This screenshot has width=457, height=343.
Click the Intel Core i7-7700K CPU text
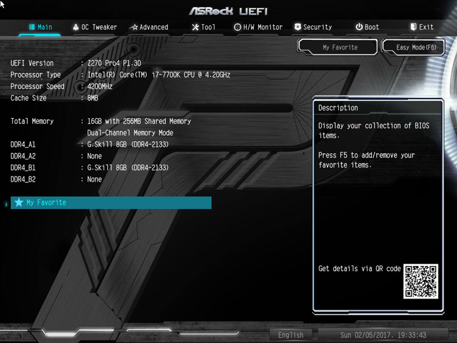(x=159, y=75)
